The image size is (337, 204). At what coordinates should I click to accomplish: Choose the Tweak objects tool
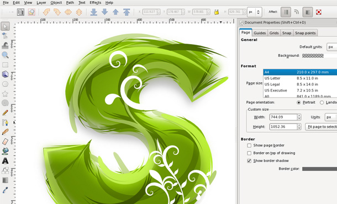click(5, 45)
